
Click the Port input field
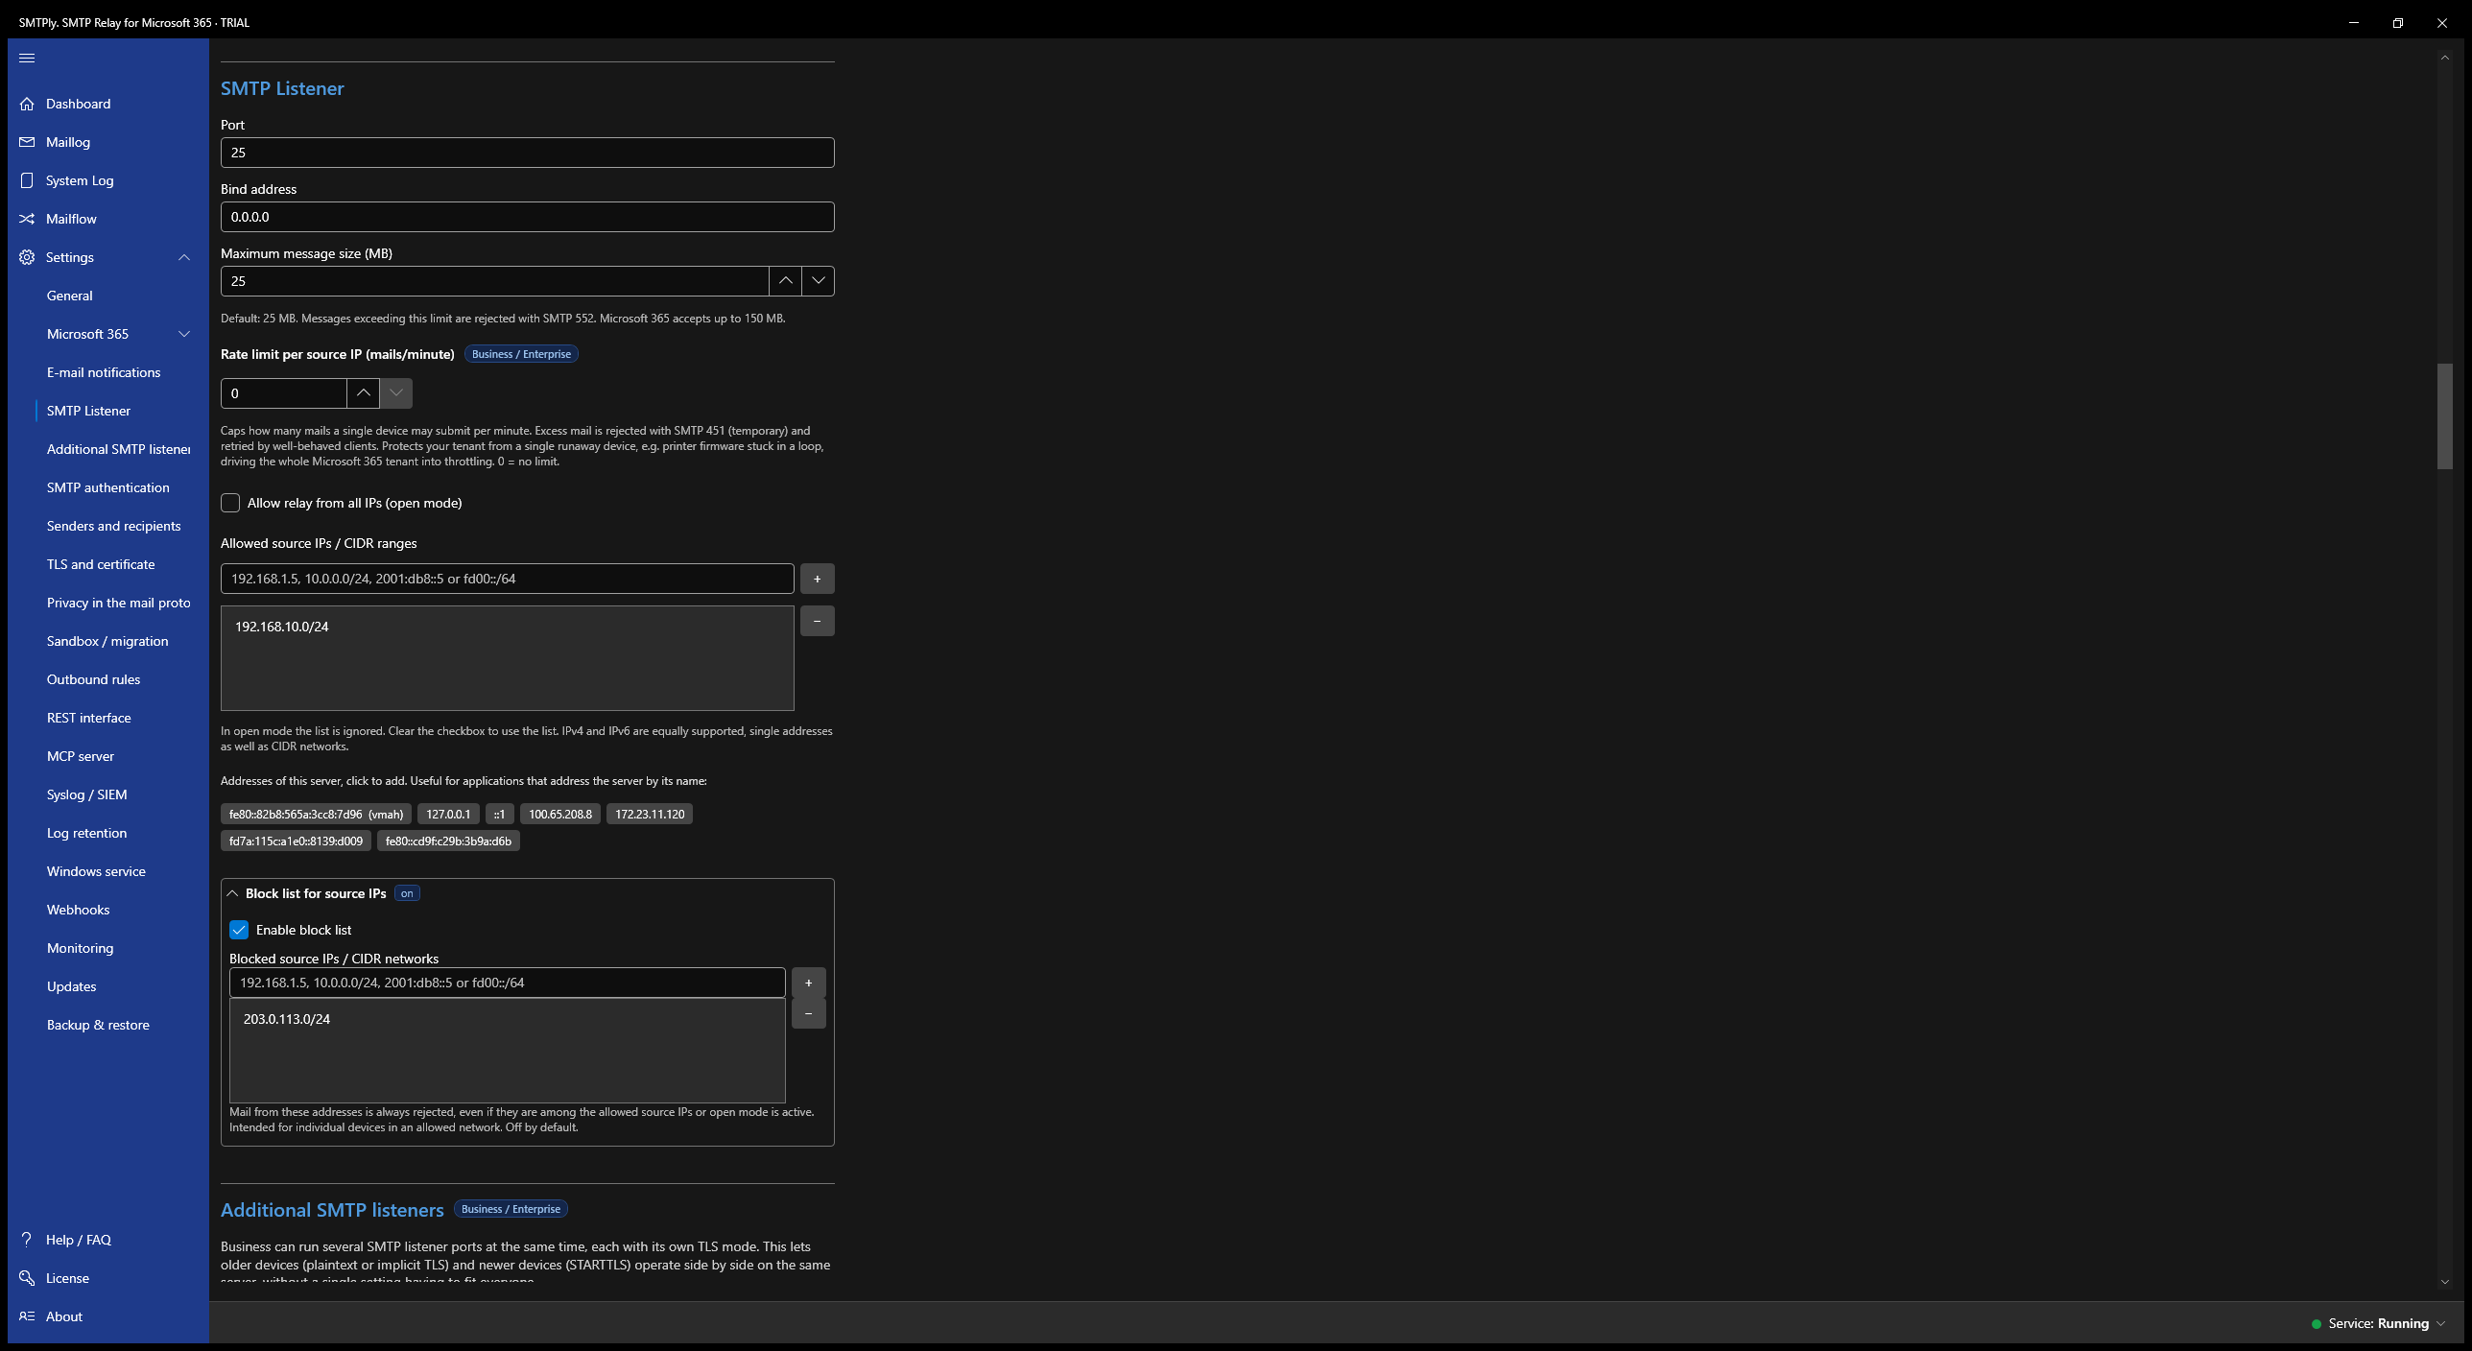pyautogui.click(x=527, y=153)
